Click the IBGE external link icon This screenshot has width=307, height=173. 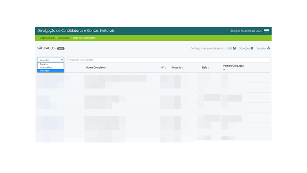tap(234, 48)
